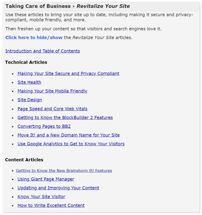Open the Know Your Site Visitor article
Image resolution: width=202 pixels, height=215 pixels.
(x=41, y=197)
